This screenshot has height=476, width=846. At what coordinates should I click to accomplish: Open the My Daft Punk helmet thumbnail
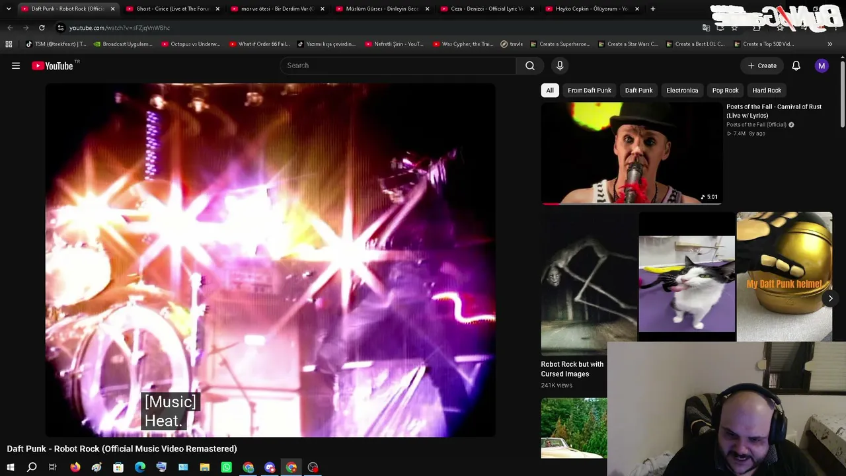(x=785, y=276)
